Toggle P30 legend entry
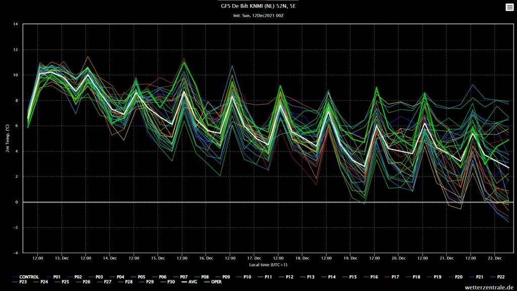This screenshot has height=291, width=517. (168, 282)
